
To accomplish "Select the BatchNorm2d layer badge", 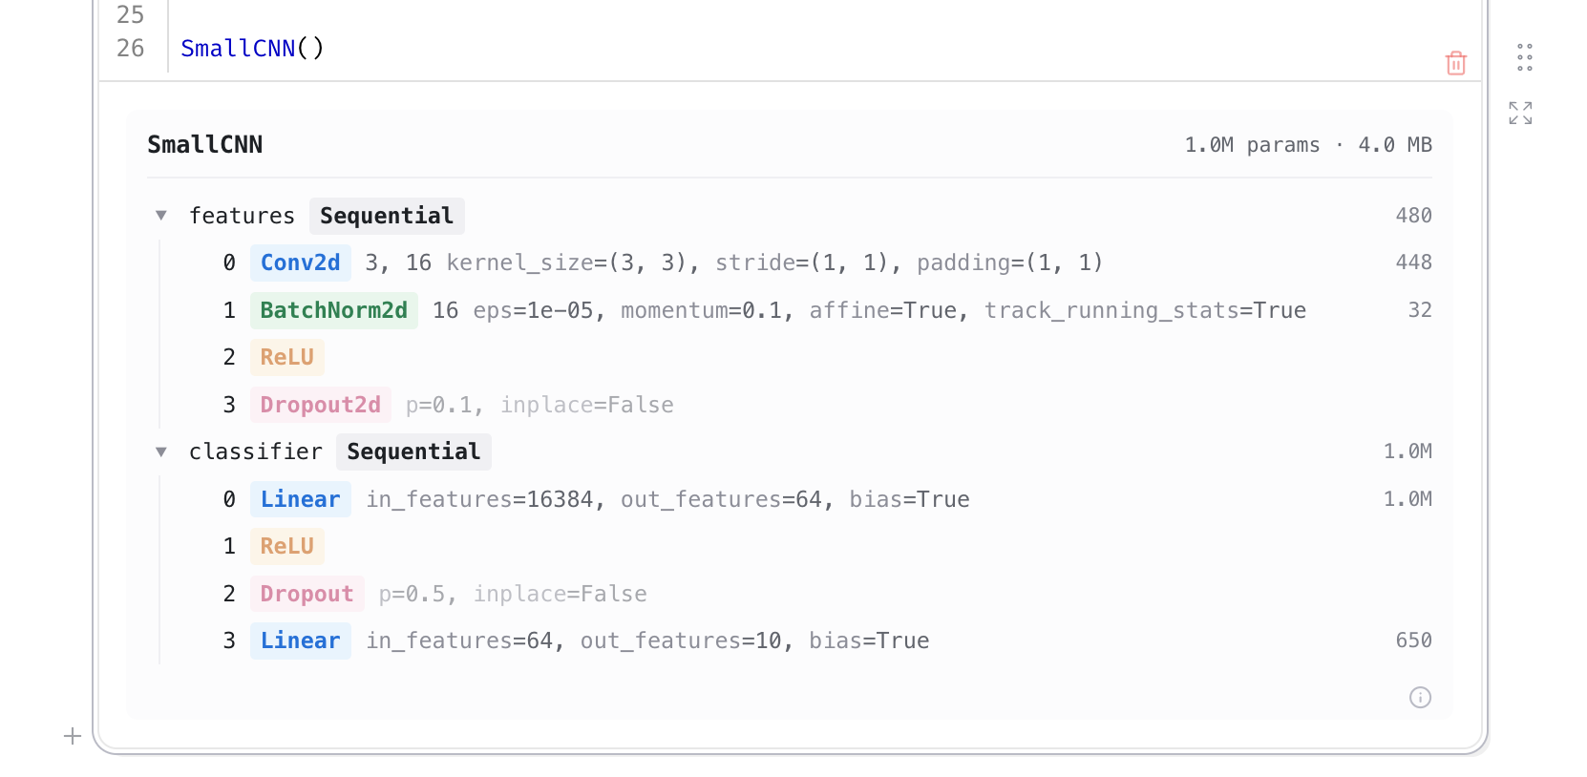I will coord(333,310).
